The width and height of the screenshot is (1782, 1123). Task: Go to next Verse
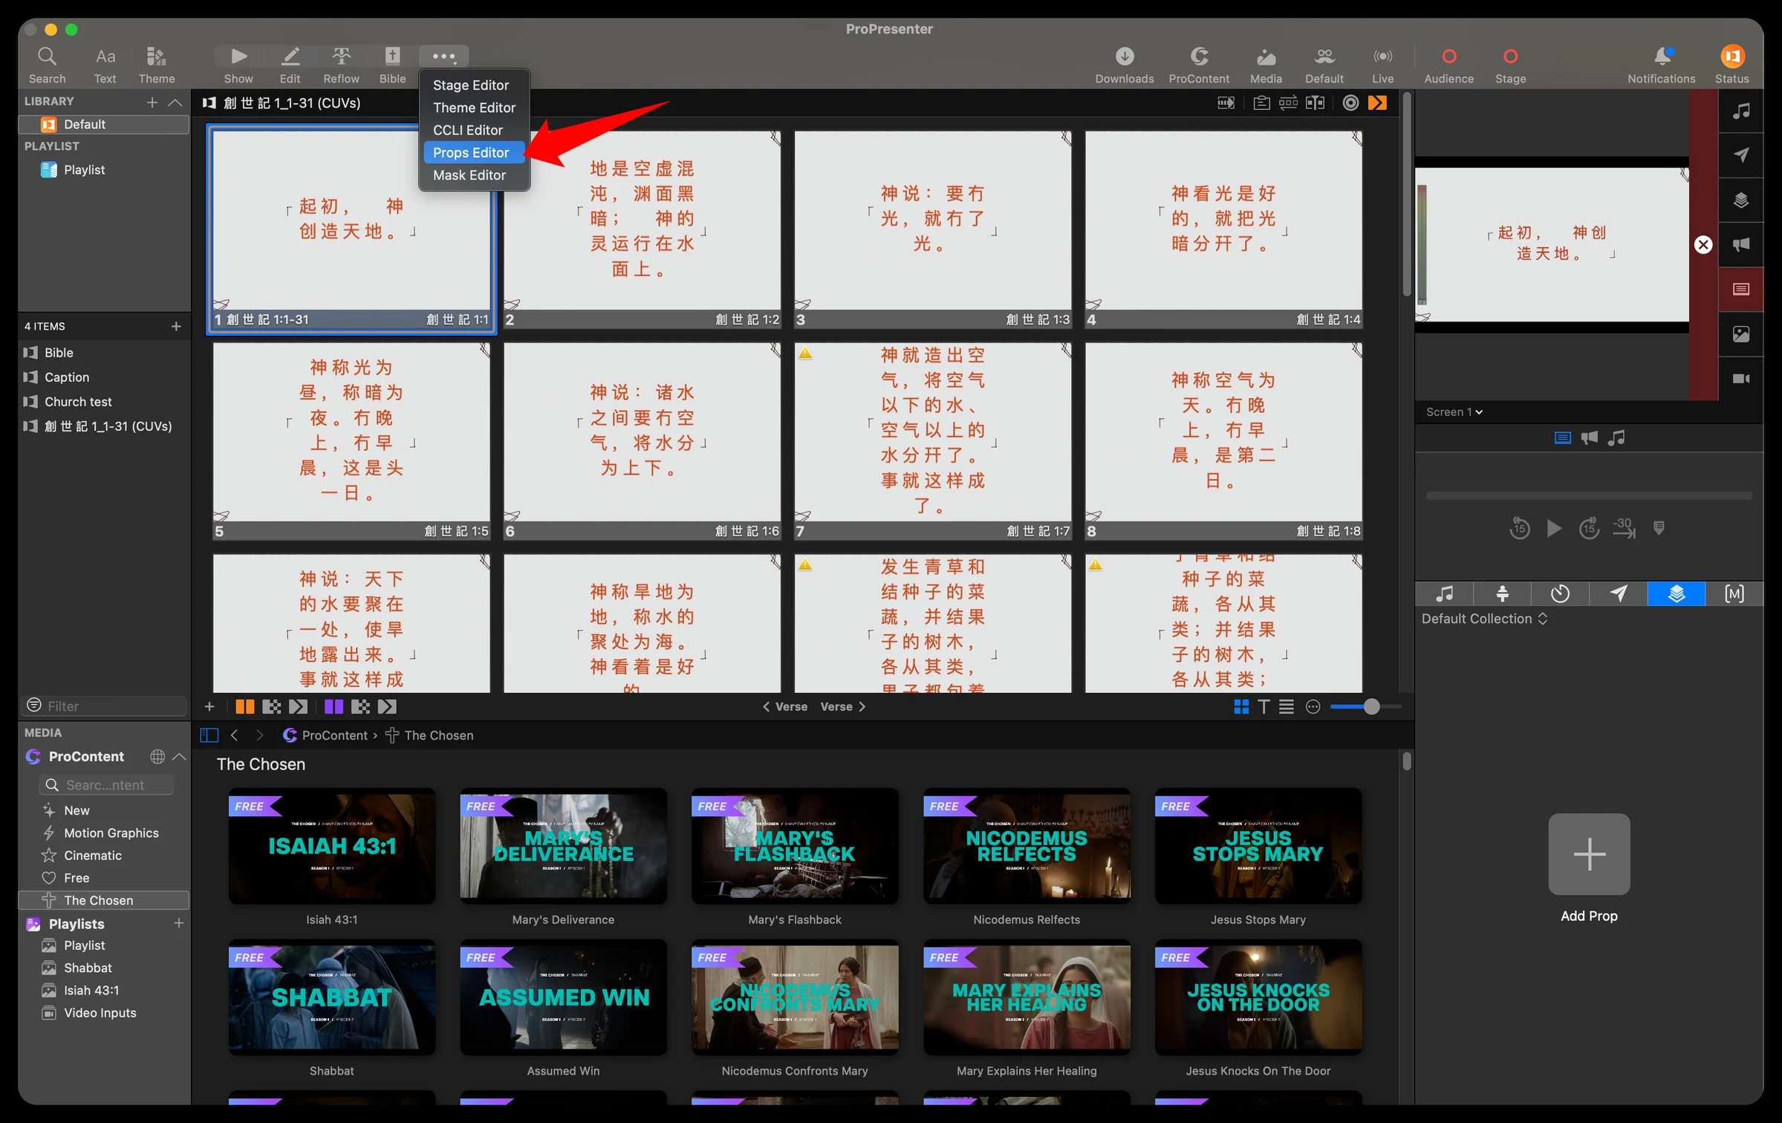coord(843,706)
